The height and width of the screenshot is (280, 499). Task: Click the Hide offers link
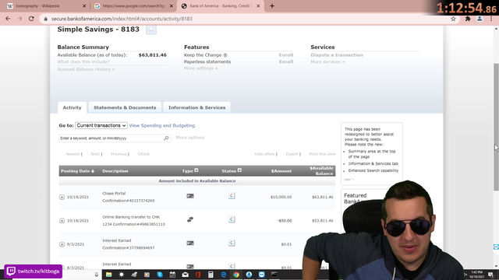(x=264, y=154)
